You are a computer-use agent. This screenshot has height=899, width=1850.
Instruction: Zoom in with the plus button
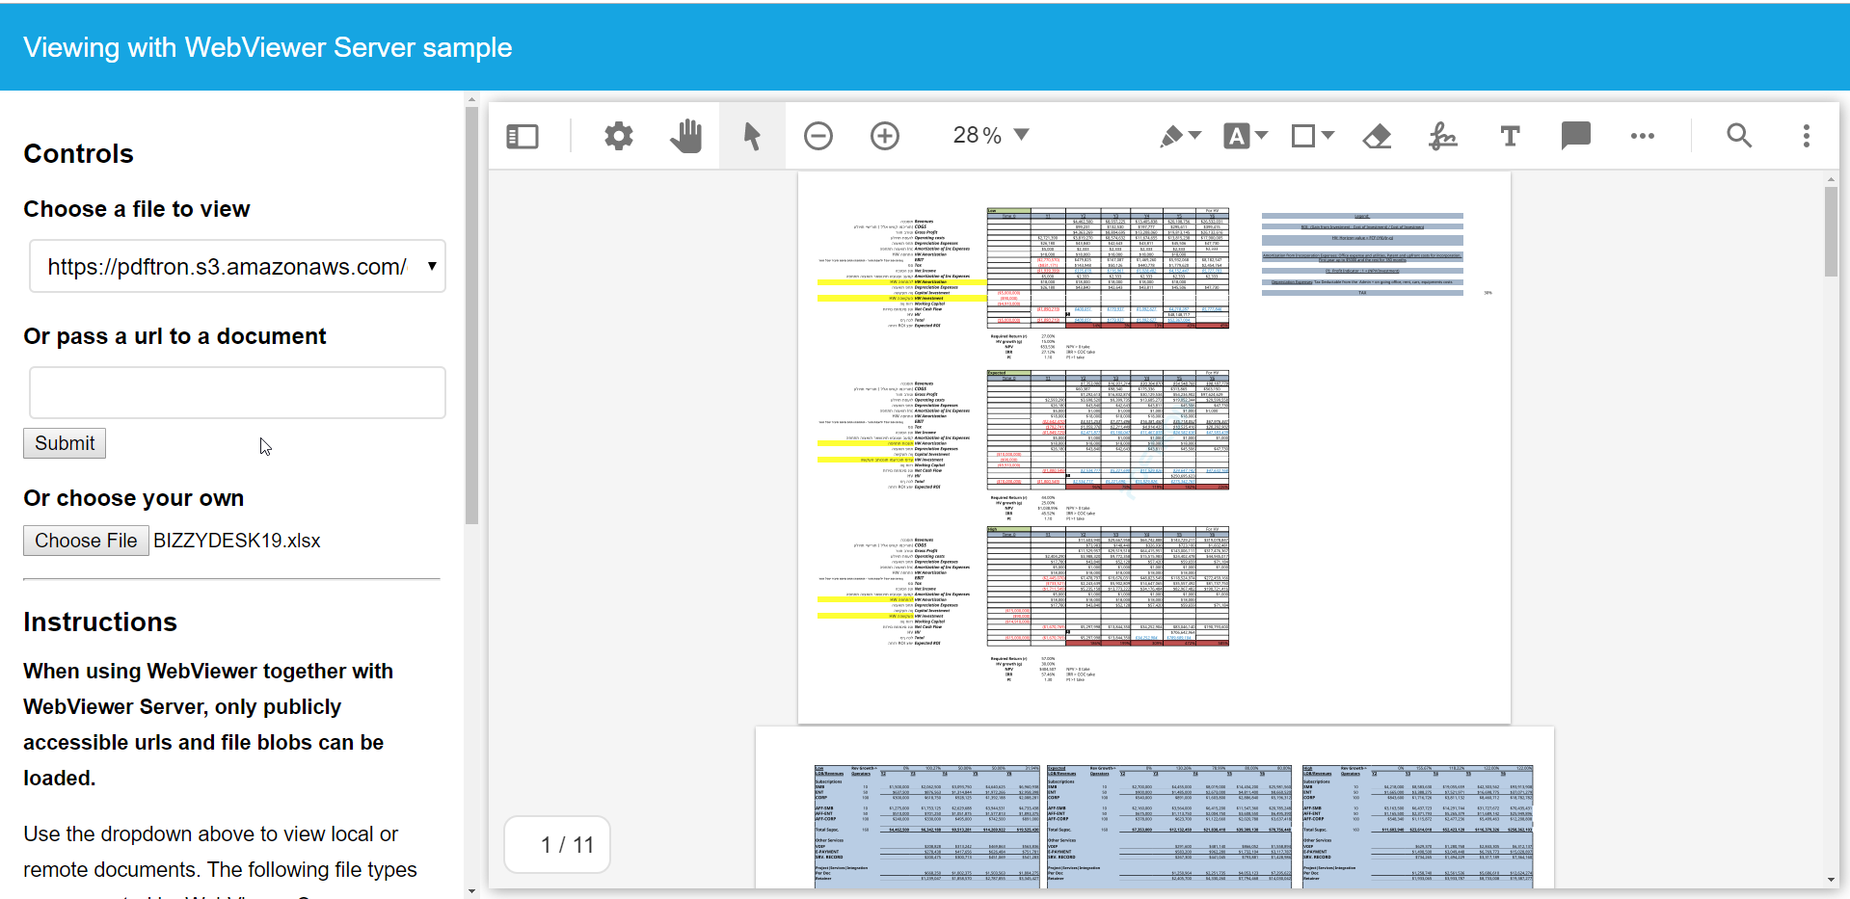[885, 136]
